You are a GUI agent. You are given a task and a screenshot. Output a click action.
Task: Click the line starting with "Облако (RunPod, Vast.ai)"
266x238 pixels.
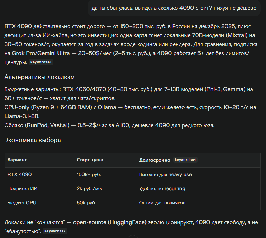tap(109, 125)
